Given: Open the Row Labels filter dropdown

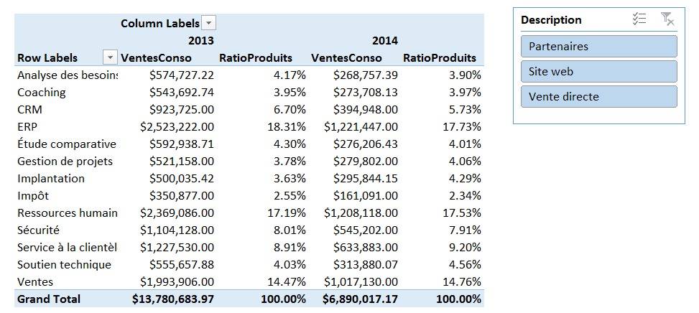Looking at the screenshot, I should 111,58.
